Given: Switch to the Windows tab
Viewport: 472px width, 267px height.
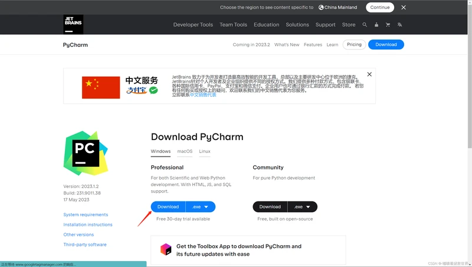Looking at the screenshot, I should (160, 151).
